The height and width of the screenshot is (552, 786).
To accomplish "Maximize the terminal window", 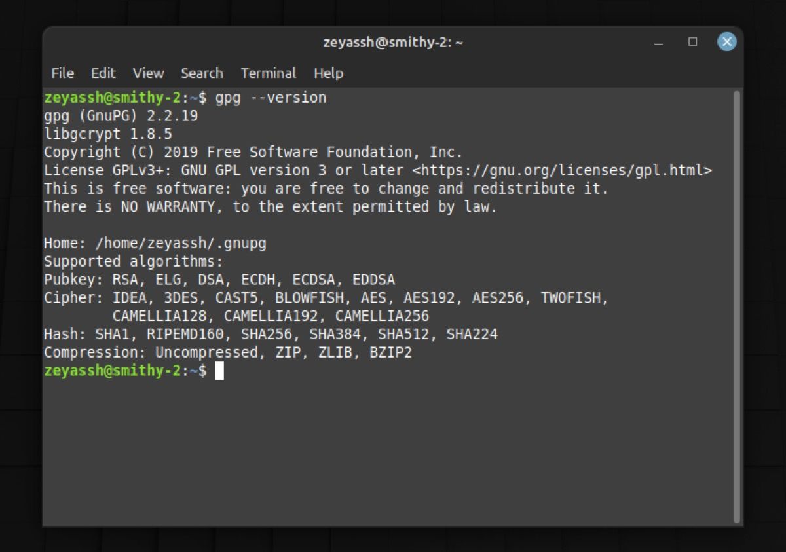I will click(692, 42).
